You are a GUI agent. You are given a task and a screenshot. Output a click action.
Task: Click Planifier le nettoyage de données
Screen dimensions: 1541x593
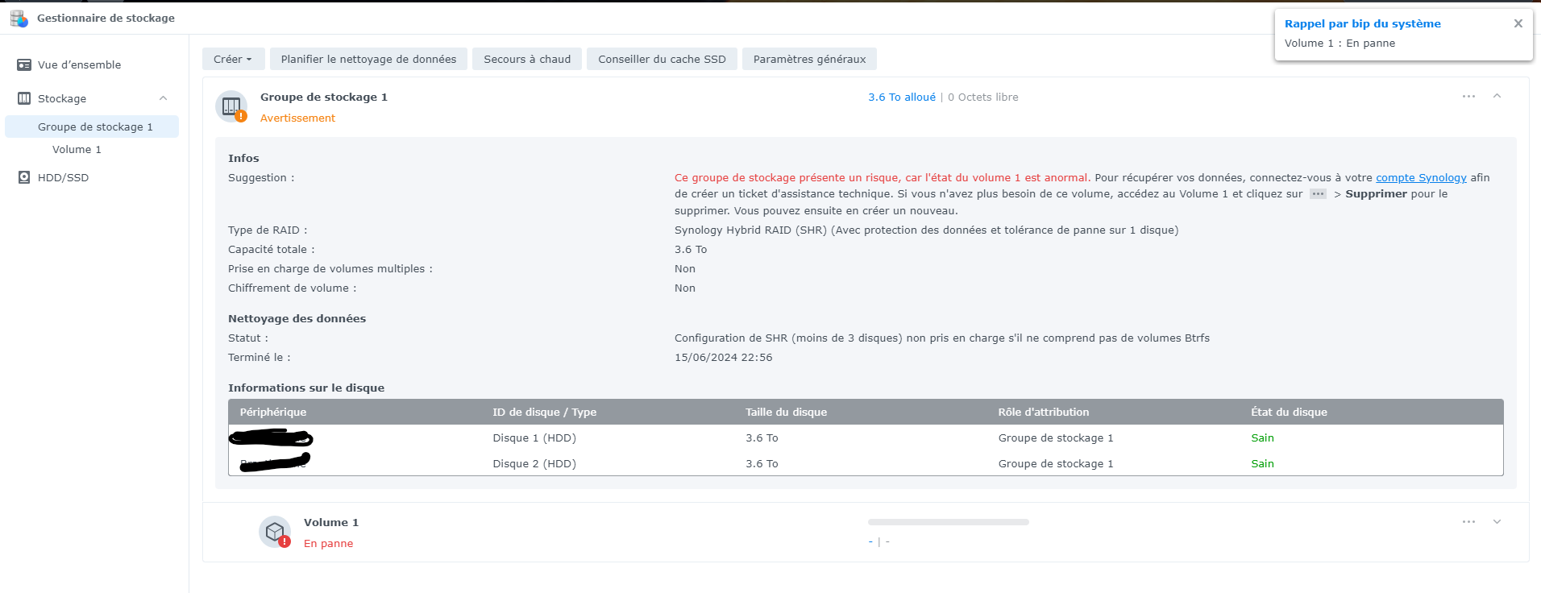click(368, 59)
